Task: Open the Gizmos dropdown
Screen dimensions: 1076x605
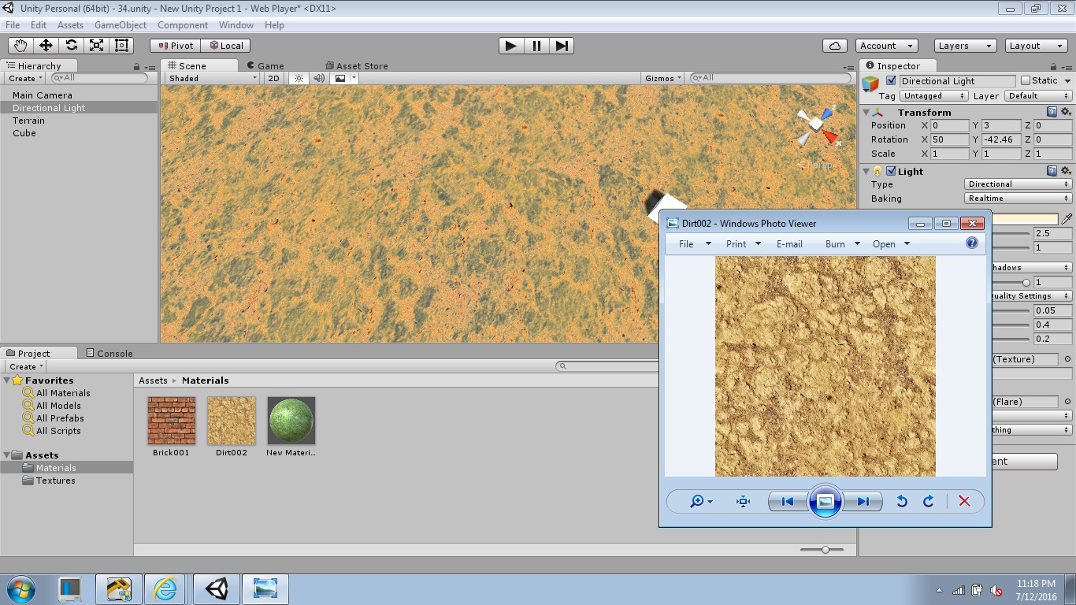Action: click(664, 78)
